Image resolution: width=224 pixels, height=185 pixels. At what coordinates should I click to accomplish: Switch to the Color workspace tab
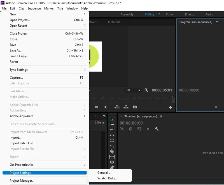(x=169, y=14)
